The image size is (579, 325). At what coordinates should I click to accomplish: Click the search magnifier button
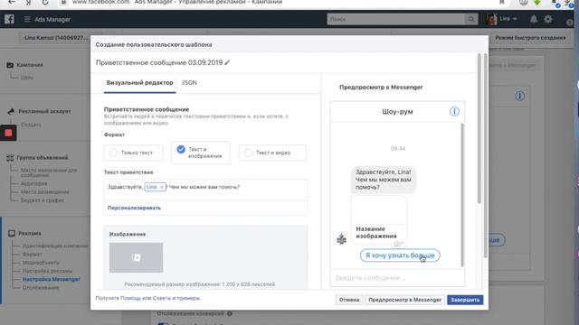(471, 19)
